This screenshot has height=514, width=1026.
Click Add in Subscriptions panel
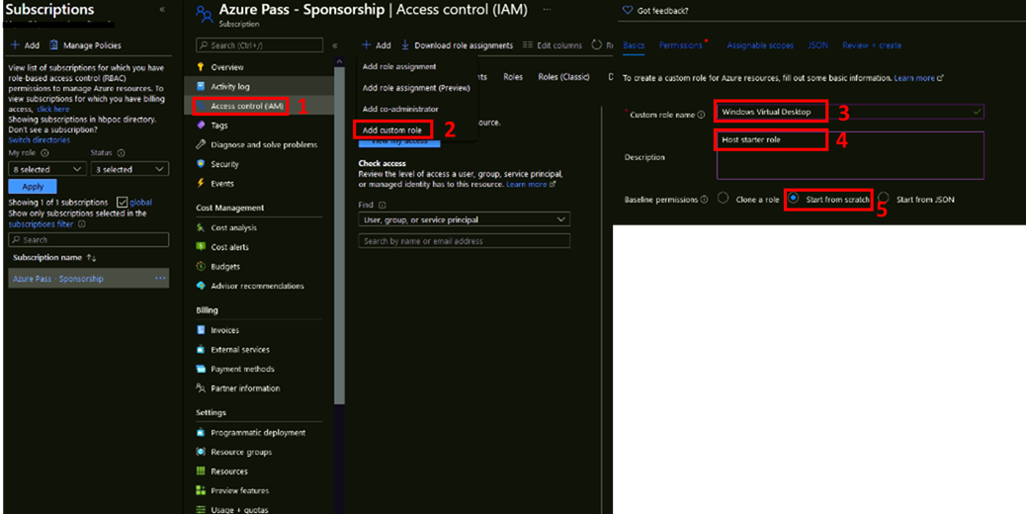(25, 45)
